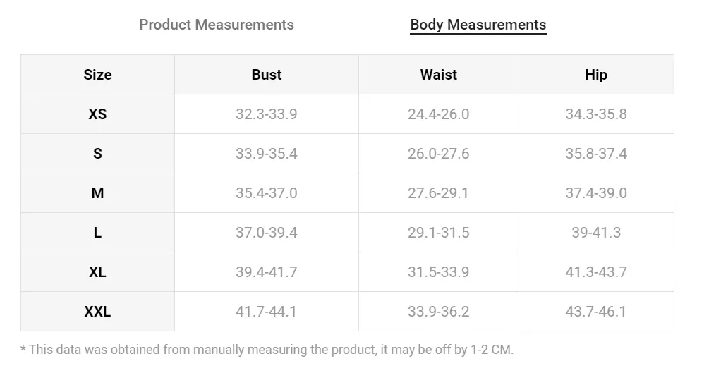Click the L hip value 39-41.3
This screenshot has height=392, width=709.
tap(596, 233)
